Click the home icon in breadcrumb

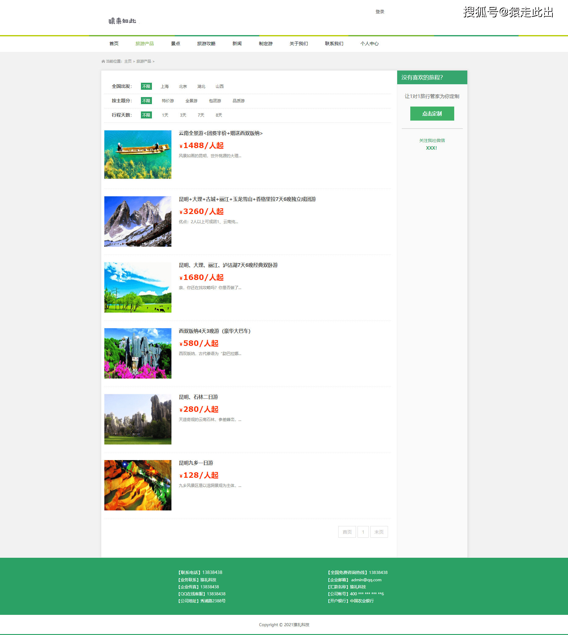[103, 62]
